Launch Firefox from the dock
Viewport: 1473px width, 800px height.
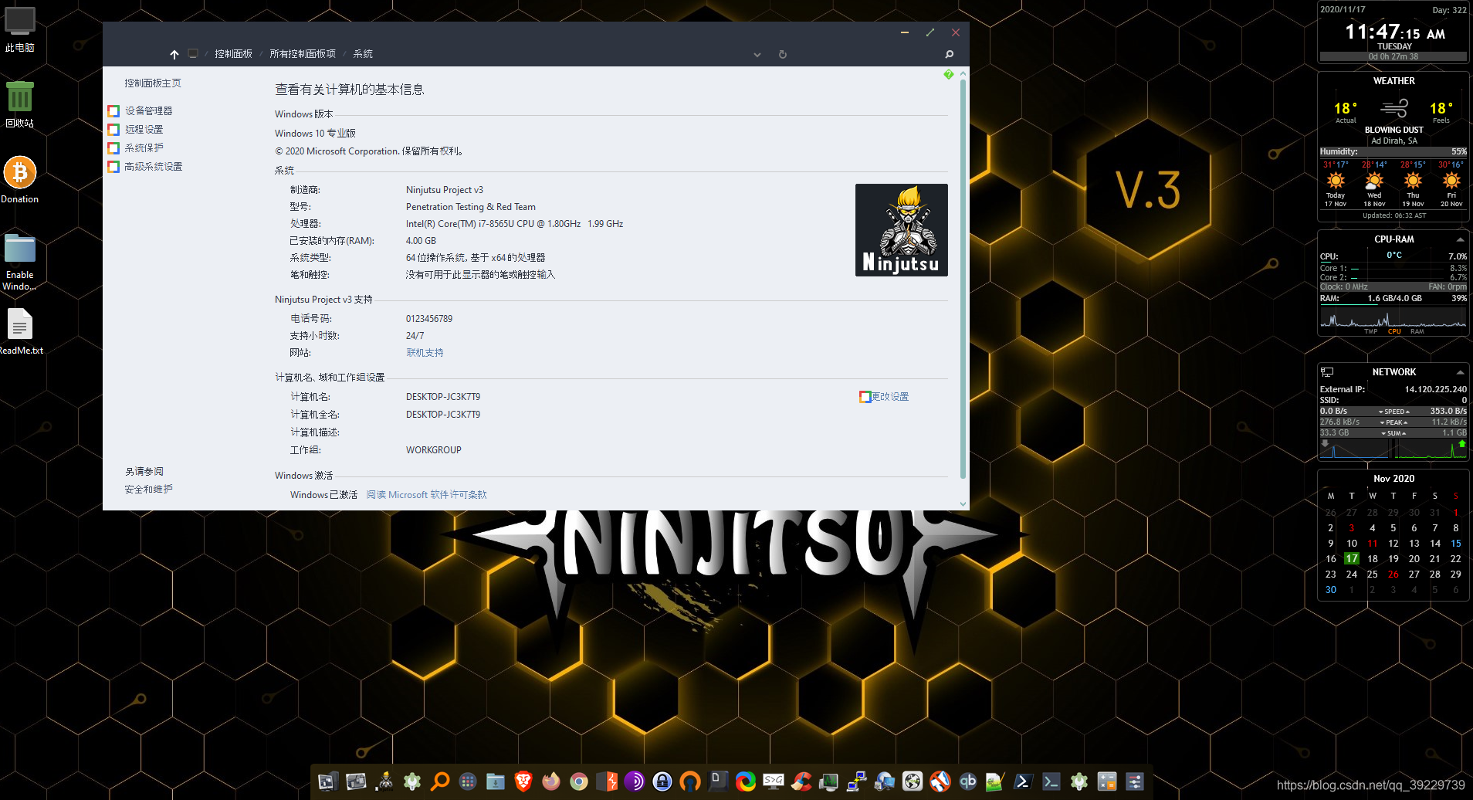click(x=551, y=781)
